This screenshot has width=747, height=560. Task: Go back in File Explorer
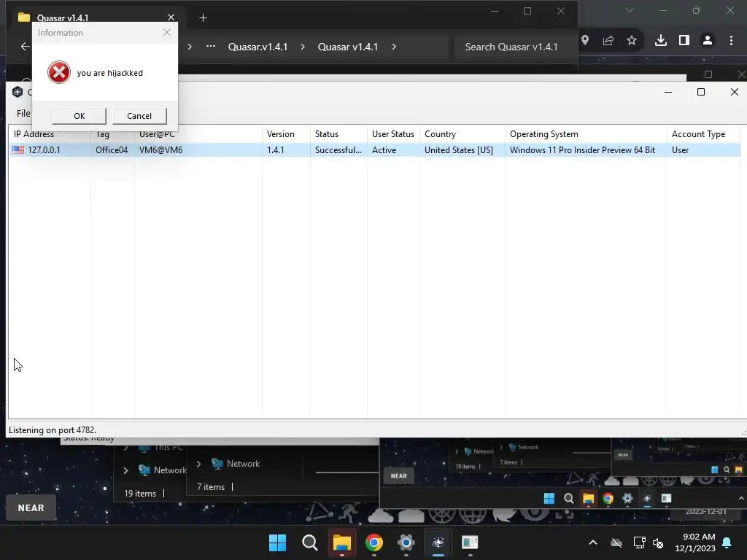point(25,46)
